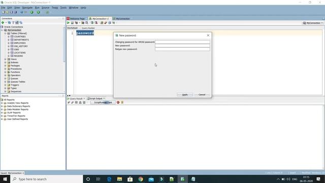Click the Open file icon in main toolbar
325x183 pixels.
(x=7, y=12)
